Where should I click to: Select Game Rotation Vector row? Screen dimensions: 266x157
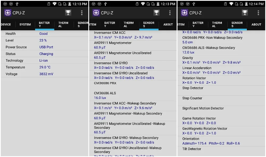tap(221, 121)
